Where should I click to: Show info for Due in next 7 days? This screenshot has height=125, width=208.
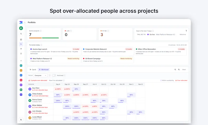coord(153,31)
